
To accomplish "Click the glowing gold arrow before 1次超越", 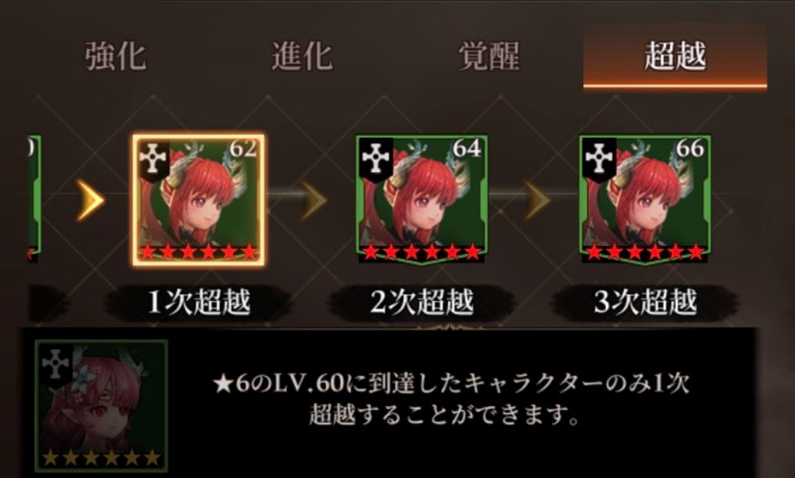I will pos(91,200).
